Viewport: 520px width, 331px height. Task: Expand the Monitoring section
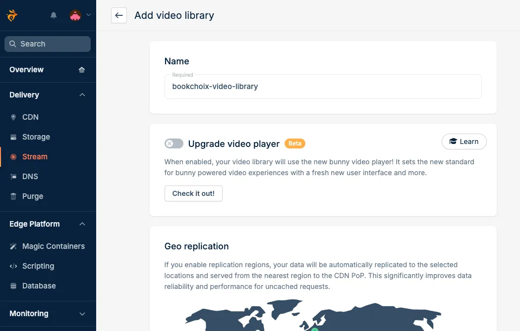coord(82,313)
